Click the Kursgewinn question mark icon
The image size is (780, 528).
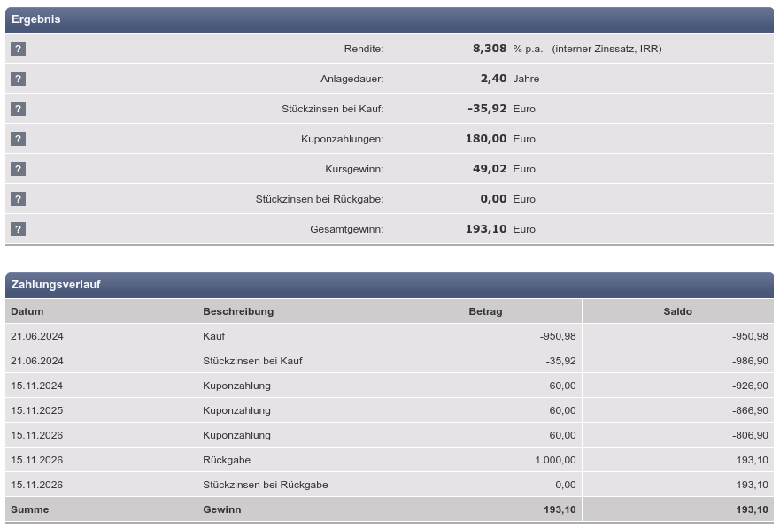coord(18,169)
